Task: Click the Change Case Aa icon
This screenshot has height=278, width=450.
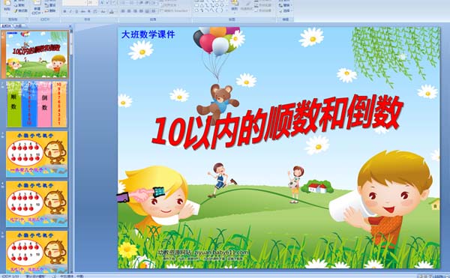Action: pos(103,11)
